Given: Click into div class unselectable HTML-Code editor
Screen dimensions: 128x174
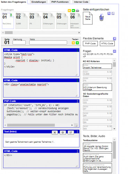Looking at the screenshot, I should (41, 89).
